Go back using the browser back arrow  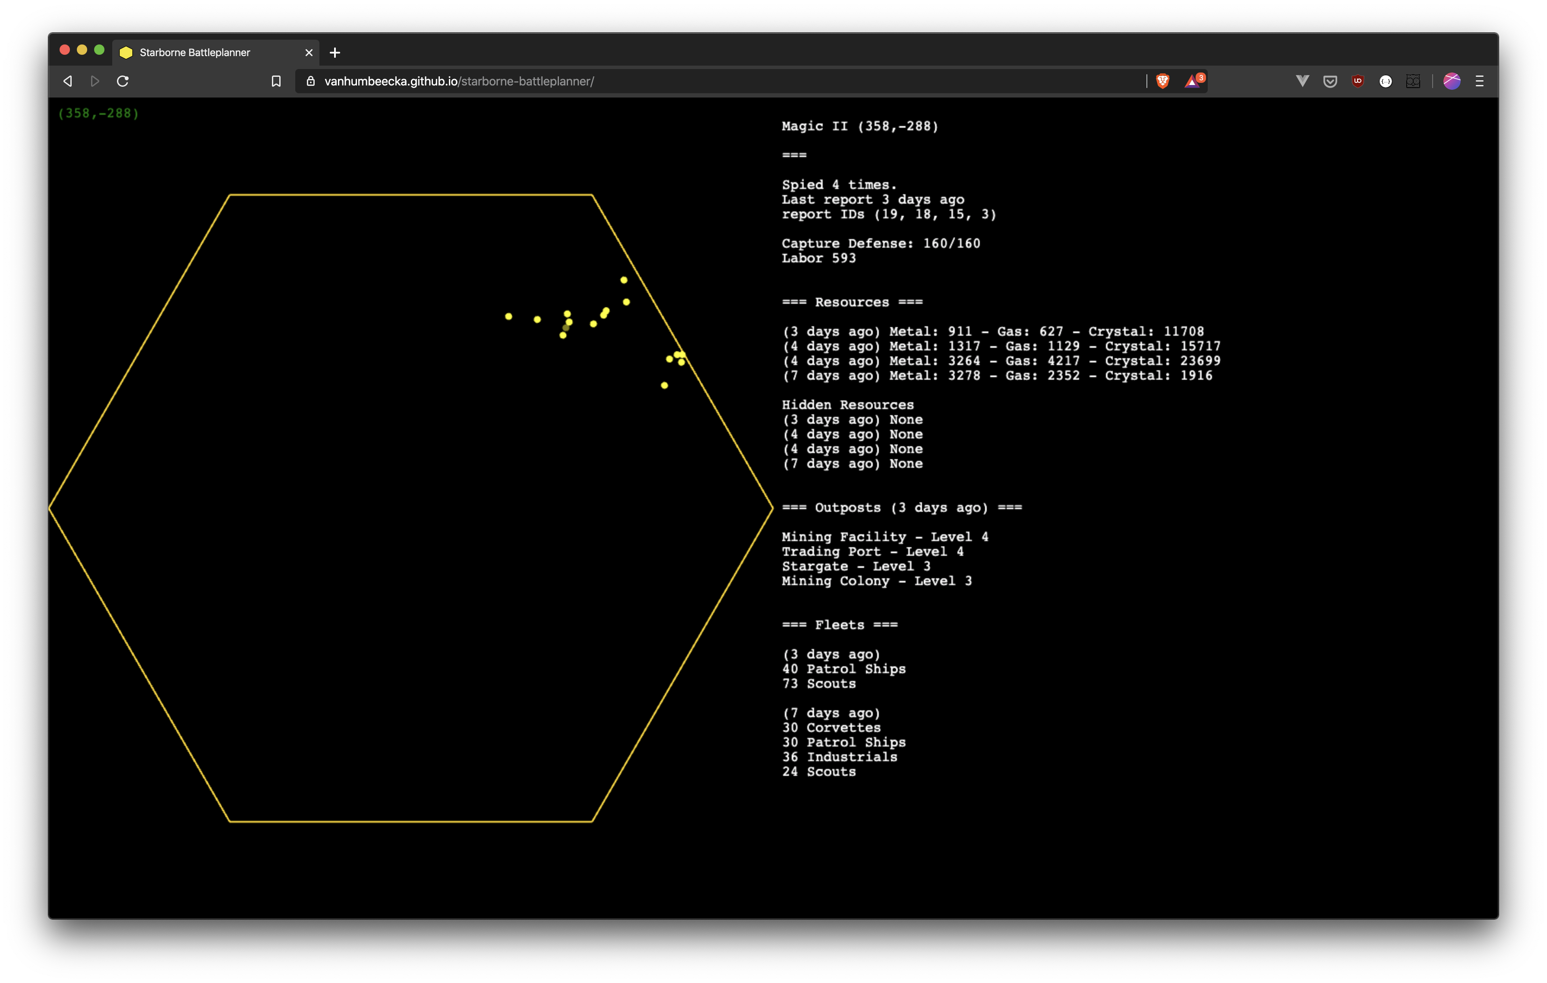click(67, 81)
